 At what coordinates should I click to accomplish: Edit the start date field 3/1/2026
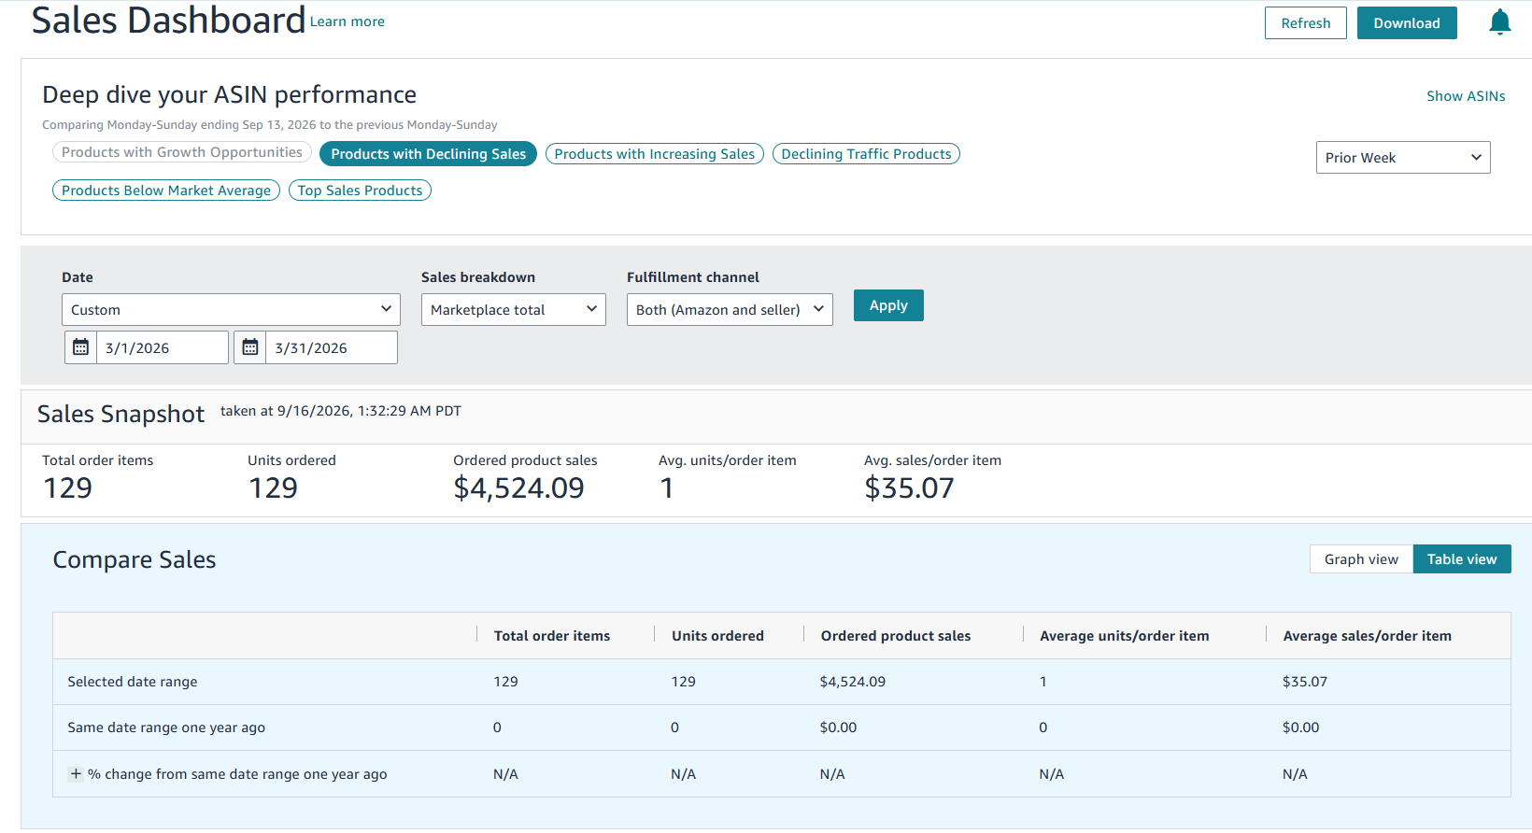point(163,347)
